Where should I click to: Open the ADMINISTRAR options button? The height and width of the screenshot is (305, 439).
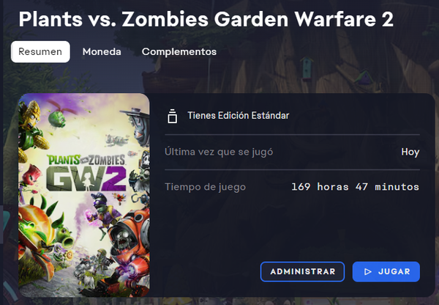click(x=302, y=271)
